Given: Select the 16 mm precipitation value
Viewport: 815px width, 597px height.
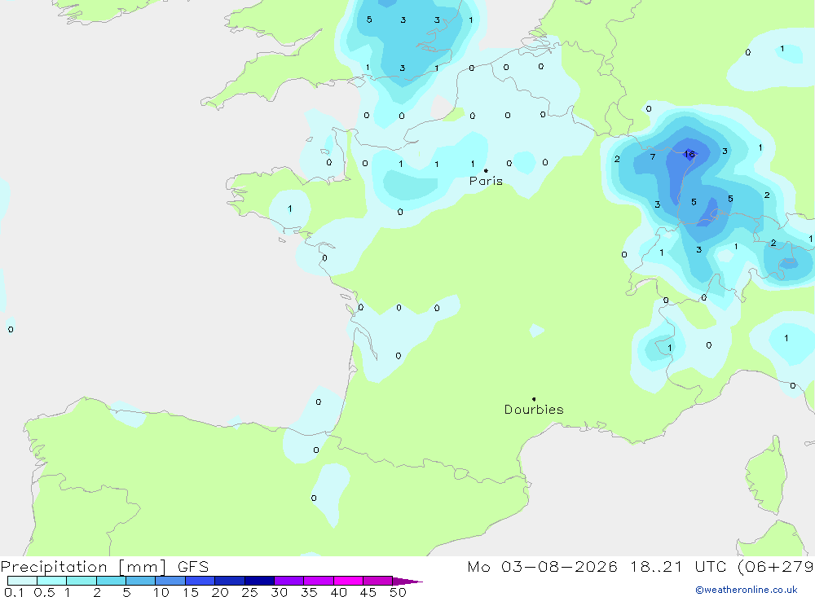Looking at the screenshot, I should click(689, 154).
